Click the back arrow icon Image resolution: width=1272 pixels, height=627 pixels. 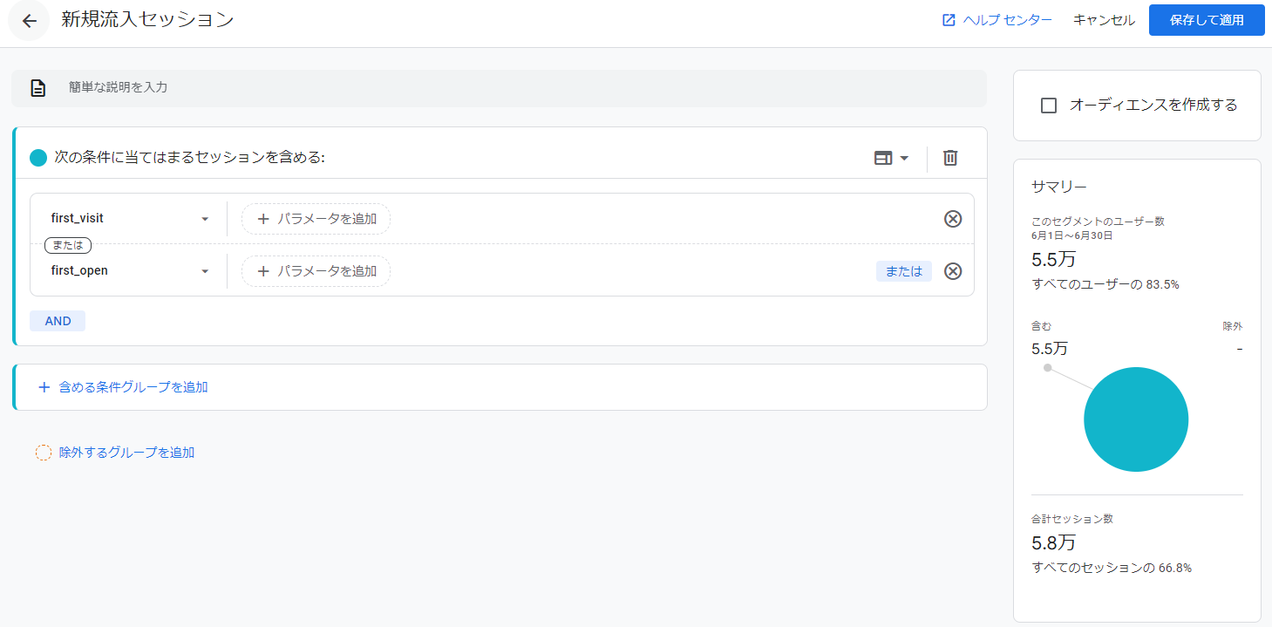pyautogui.click(x=30, y=21)
